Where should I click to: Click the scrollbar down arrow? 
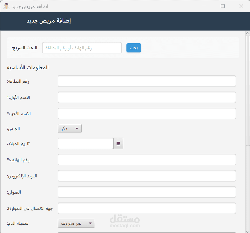click(248, 231)
